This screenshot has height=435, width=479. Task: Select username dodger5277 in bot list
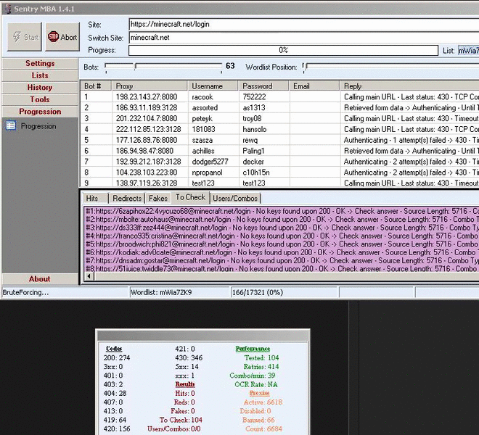click(210, 162)
